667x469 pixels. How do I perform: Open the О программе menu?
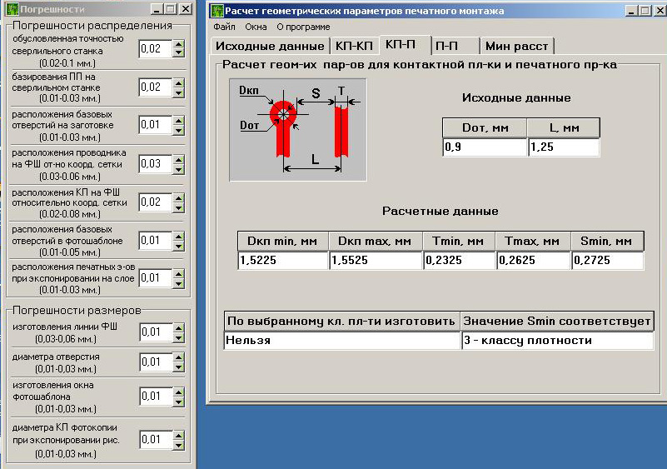pos(303,27)
